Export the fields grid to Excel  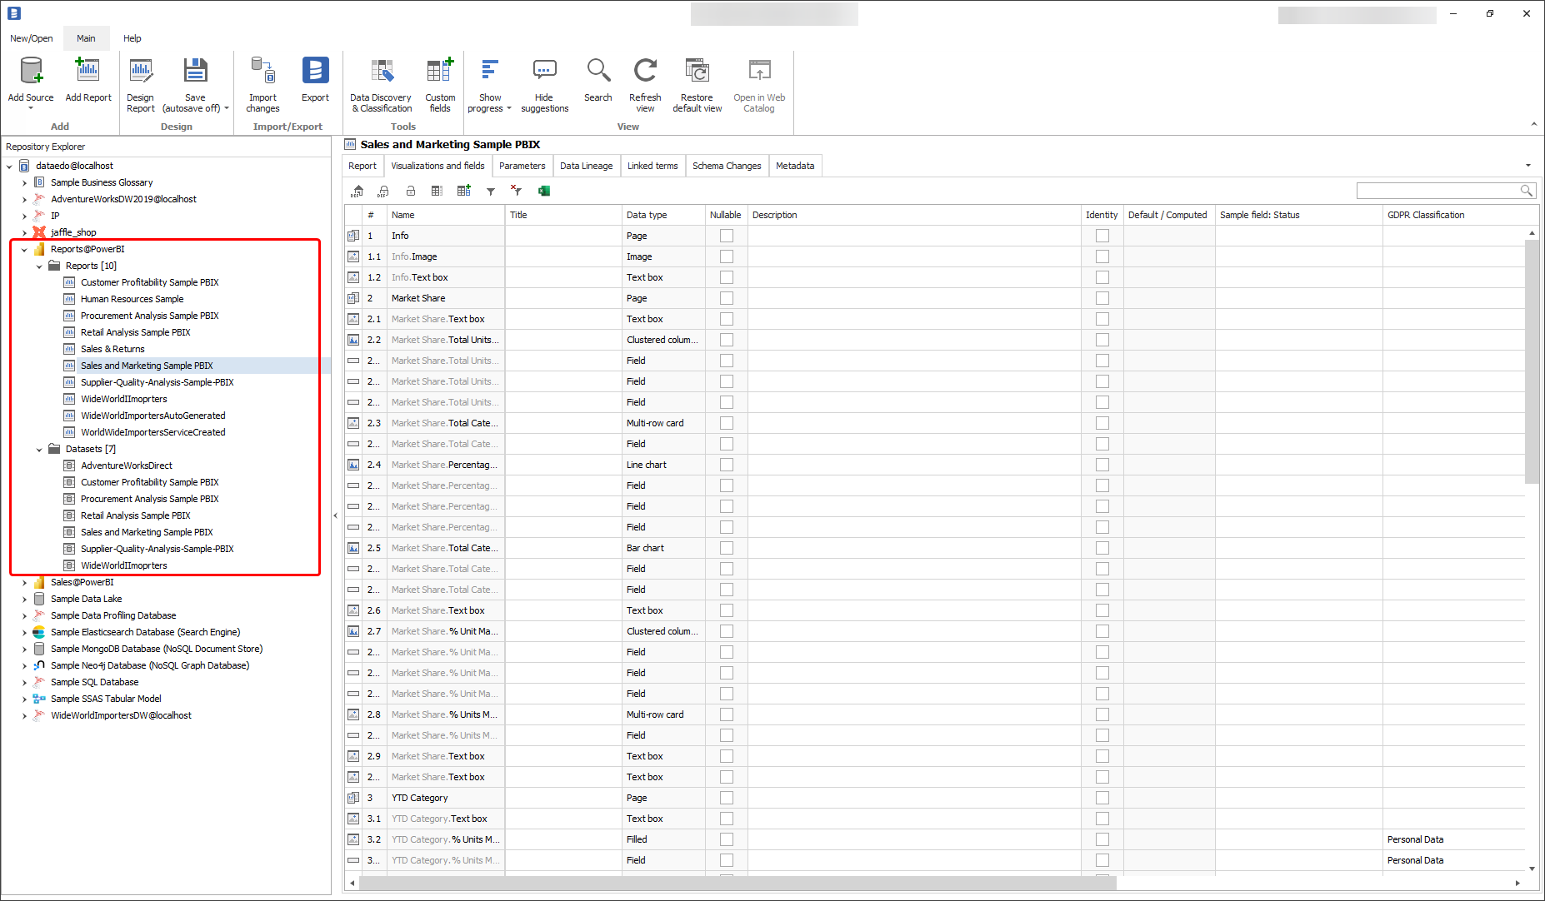coord(543,191)
